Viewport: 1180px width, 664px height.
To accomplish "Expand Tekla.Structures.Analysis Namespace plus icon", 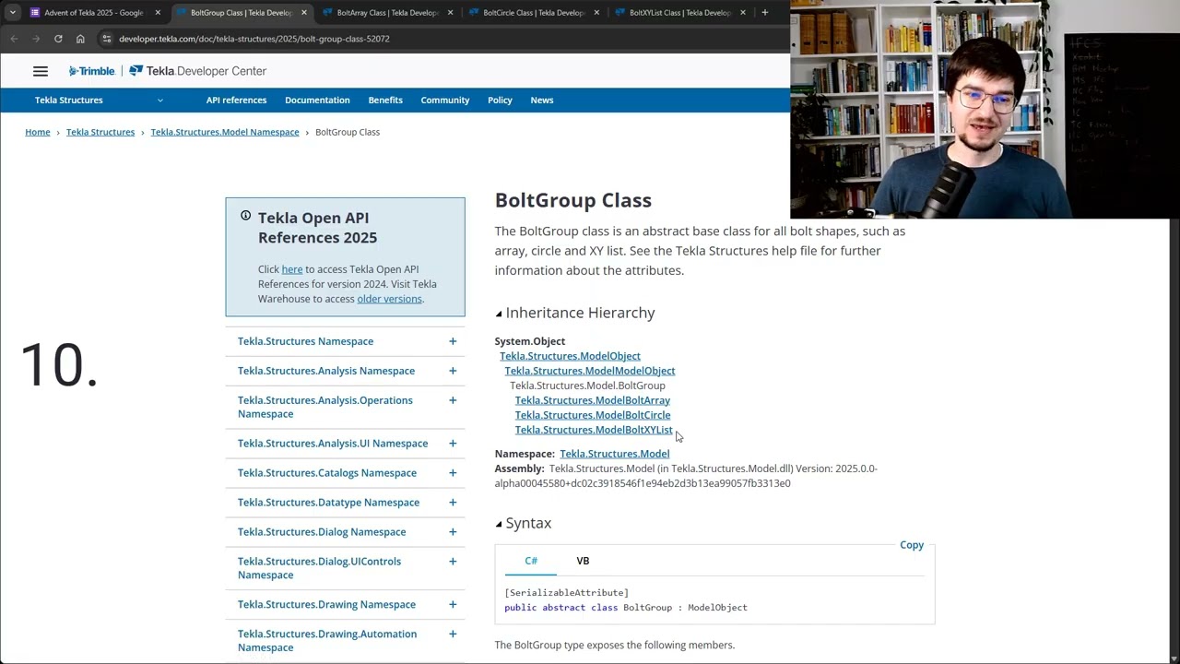I will [453, 371].
